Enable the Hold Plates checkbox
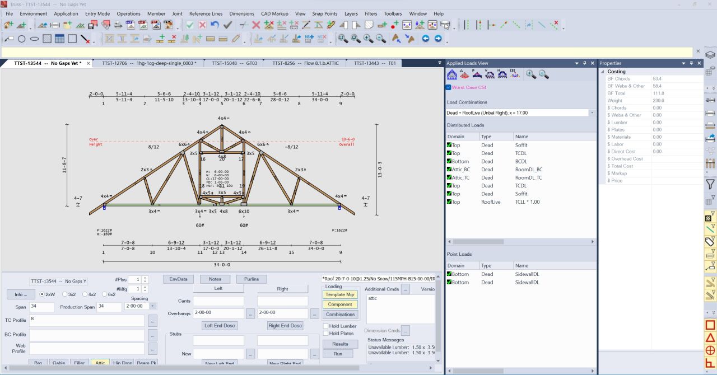The image size is (717, 375). [327, 332]
